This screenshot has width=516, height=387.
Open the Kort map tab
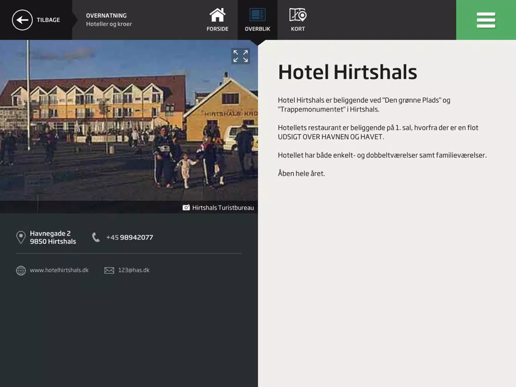(x=298, y=20)
